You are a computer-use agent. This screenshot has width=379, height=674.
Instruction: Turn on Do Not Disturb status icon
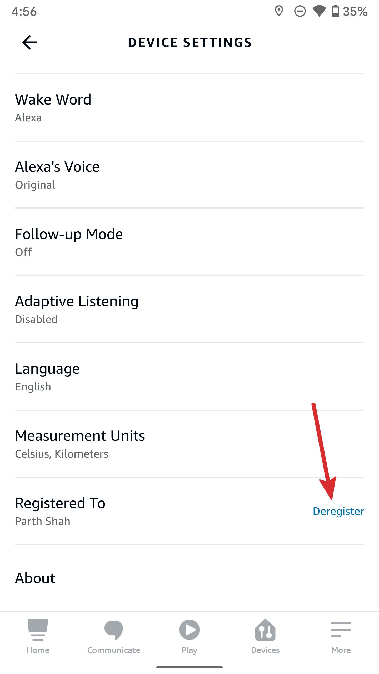(300, 11)
